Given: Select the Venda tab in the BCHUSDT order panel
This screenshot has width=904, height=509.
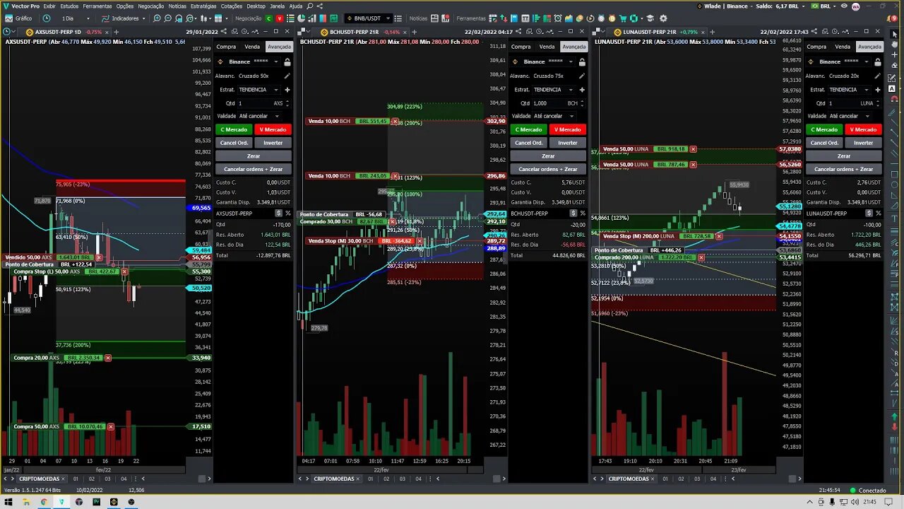Looking at the screenshot, I should click(x=547, y=47).
